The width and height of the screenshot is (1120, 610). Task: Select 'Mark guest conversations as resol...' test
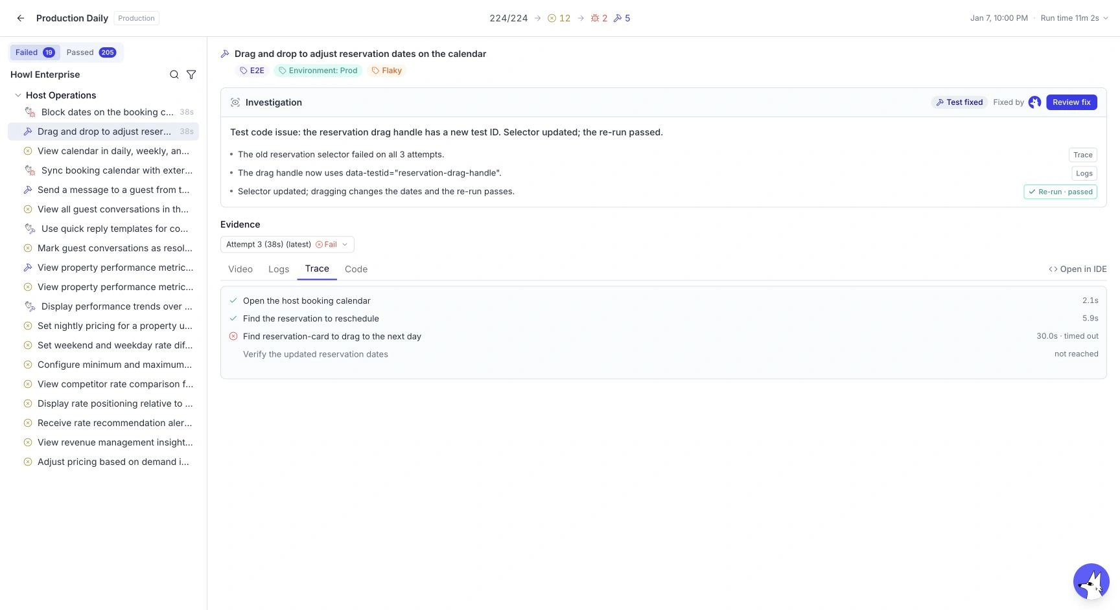pyautogui.click(x=104, y=248)
